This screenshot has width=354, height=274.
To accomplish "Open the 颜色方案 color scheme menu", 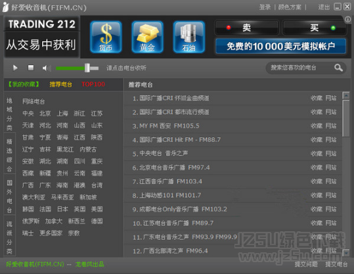I will coord(290,7).
